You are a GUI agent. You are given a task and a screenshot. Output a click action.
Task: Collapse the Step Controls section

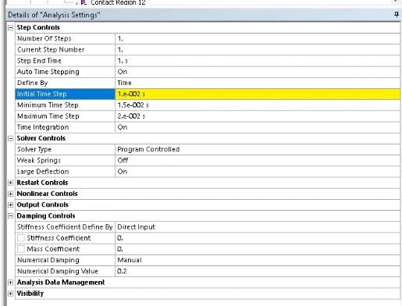(10, 27)
